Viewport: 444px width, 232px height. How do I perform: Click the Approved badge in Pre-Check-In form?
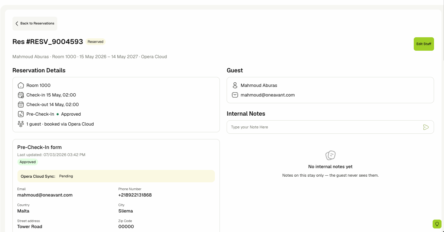pos(28,162)
